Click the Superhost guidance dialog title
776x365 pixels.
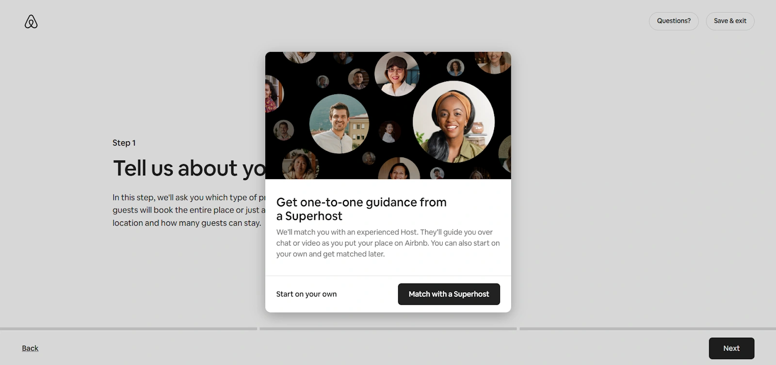[x=361, y=209]
